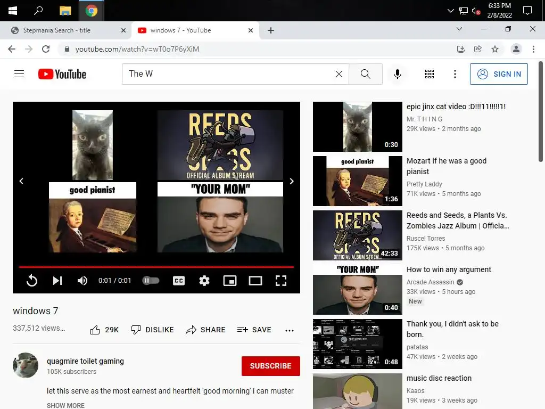
Task: Close the windows 7 - YouTube tab
Action: (x=250, y=30)
